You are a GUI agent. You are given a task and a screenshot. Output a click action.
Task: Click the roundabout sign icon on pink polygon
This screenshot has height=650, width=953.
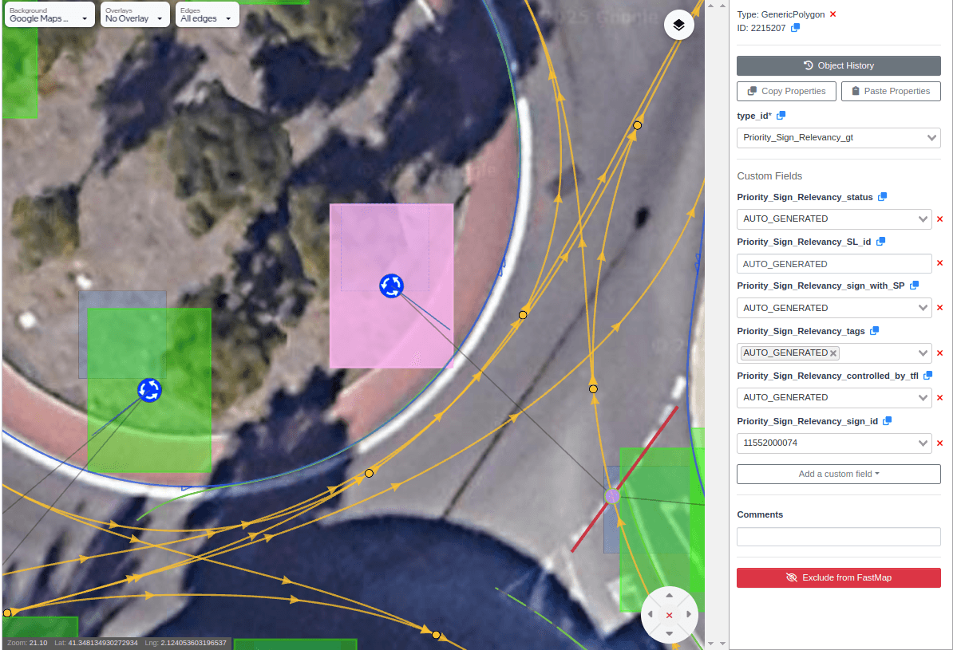tap(391, 286)
